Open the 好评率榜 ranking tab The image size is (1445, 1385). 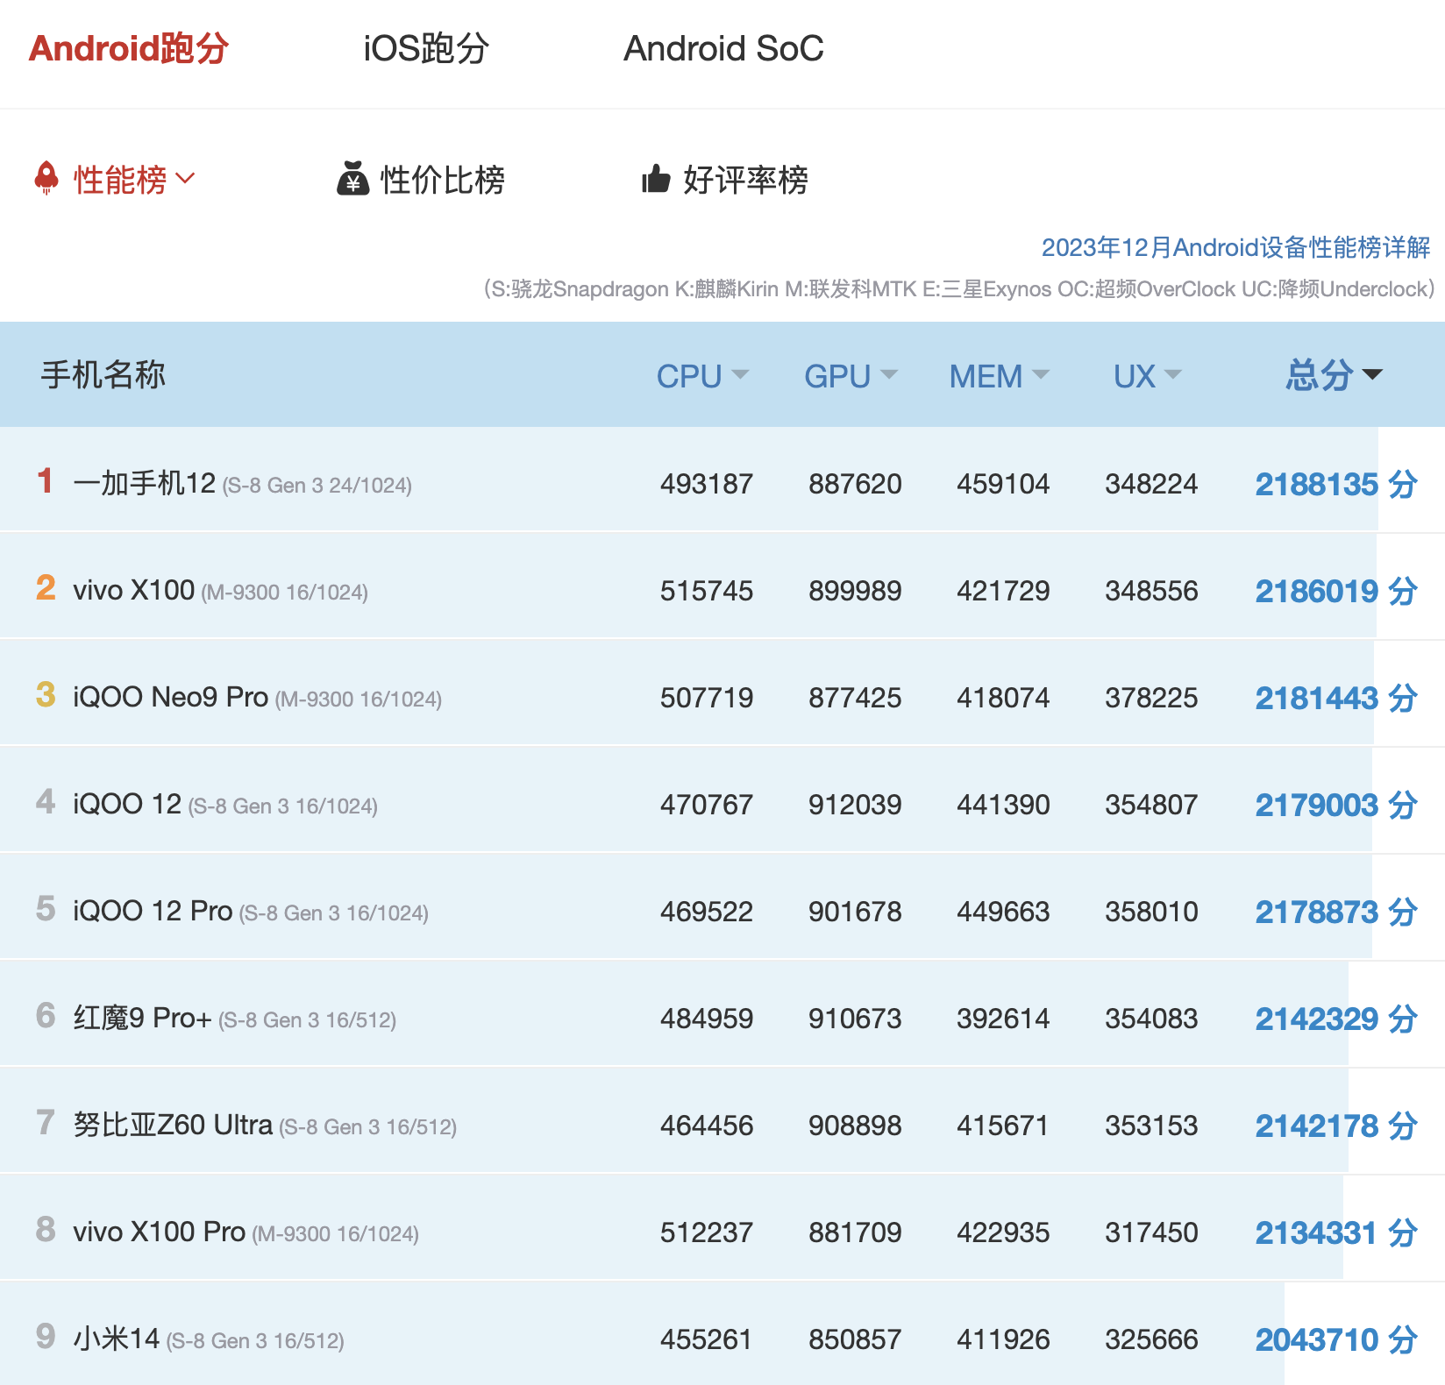click(745, 179)
